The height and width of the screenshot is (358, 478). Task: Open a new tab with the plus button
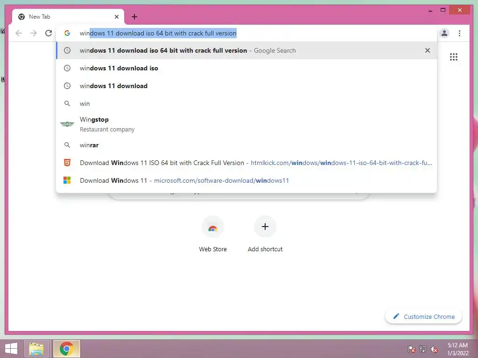(x=134, y=17)
